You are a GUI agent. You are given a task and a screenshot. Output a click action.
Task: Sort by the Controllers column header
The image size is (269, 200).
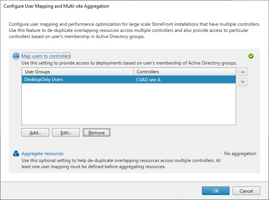point(184,72)
